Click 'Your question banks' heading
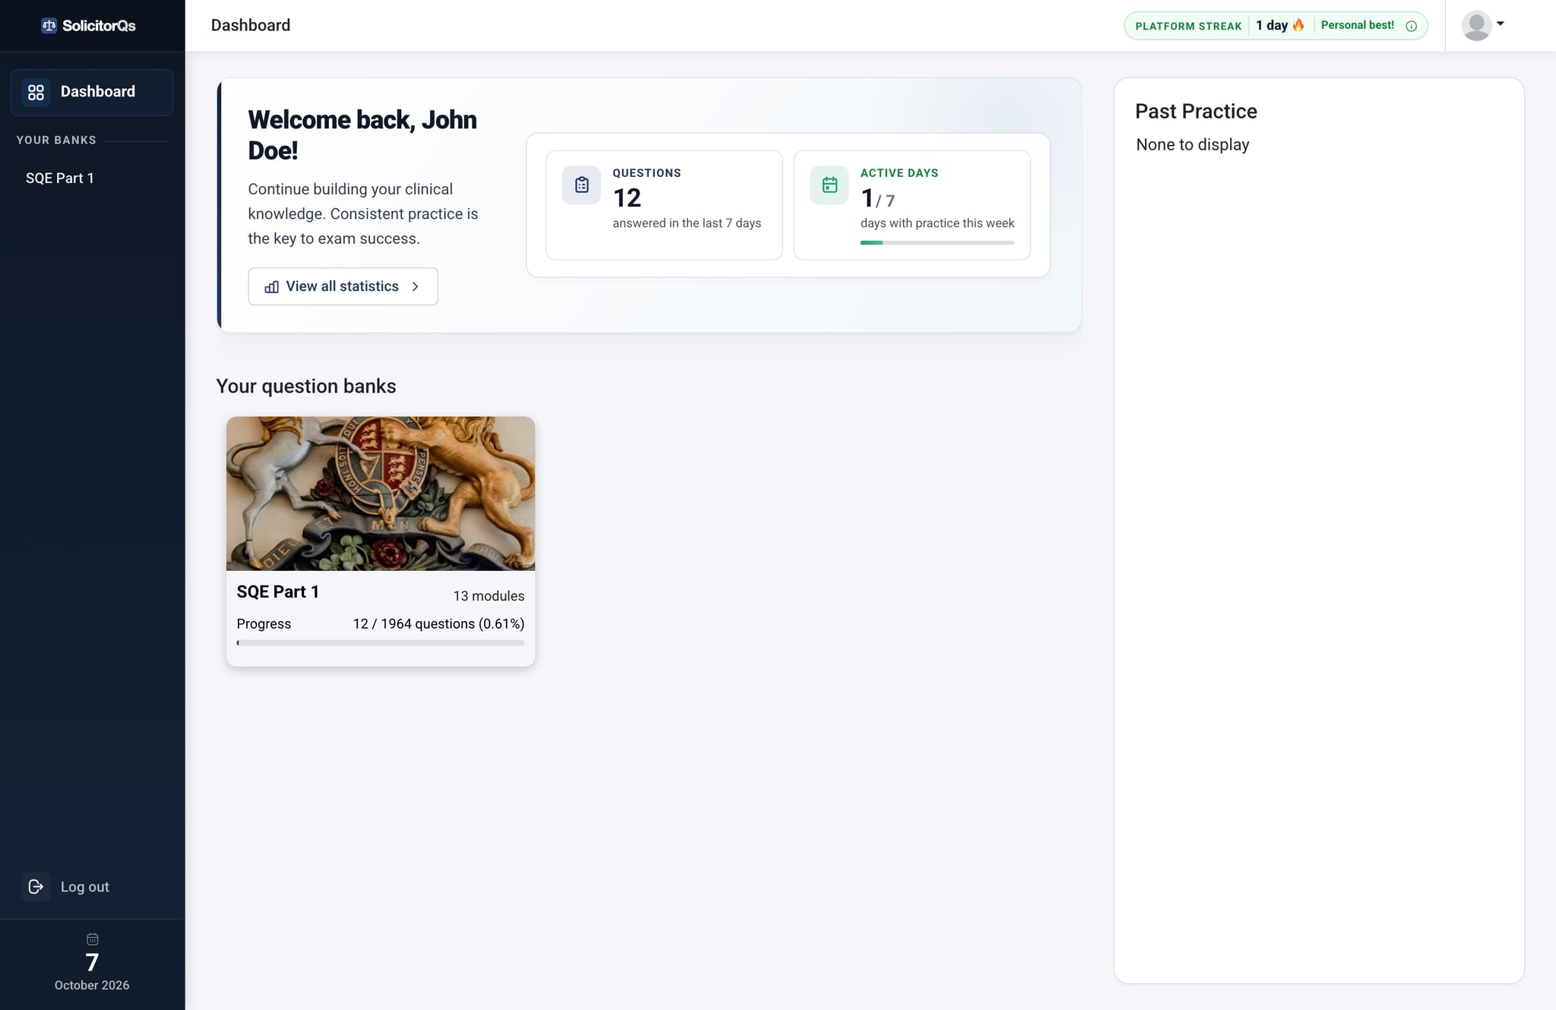The image size is (1556, 1010). click(306, 386)
